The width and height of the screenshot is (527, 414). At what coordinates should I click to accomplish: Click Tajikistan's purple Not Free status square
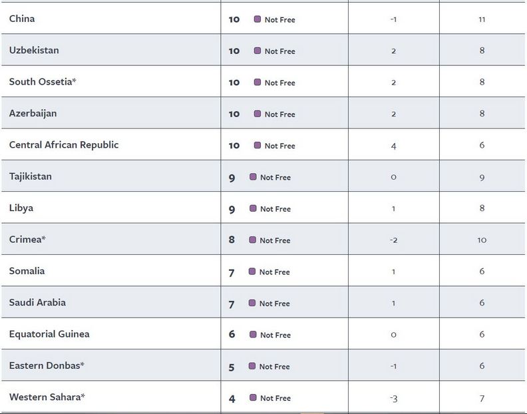pyautogui.click(x=253, y=176)
